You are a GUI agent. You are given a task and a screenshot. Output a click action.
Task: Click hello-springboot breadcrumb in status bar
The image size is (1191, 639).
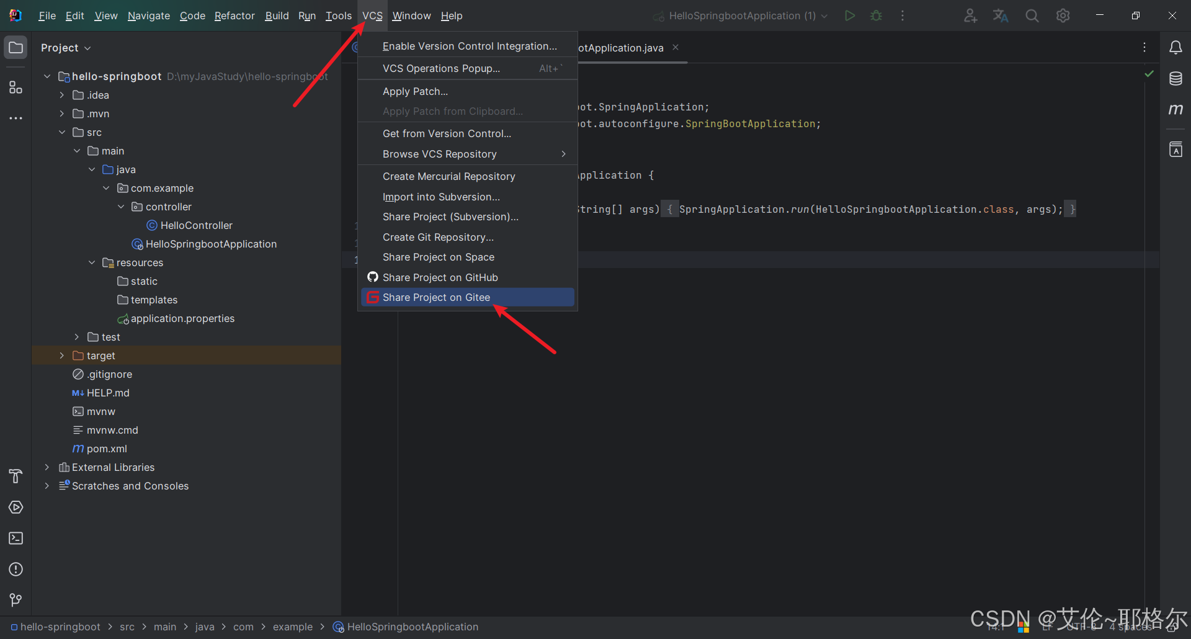56,627
